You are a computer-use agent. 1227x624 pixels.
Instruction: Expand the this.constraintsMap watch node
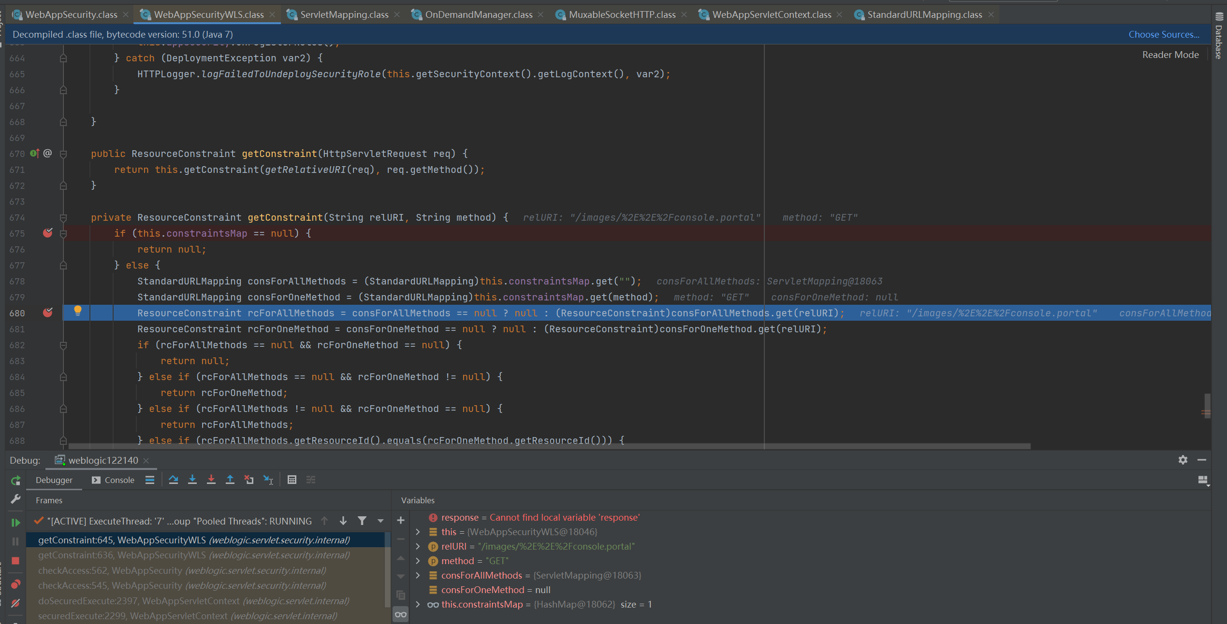coord(418,604)
